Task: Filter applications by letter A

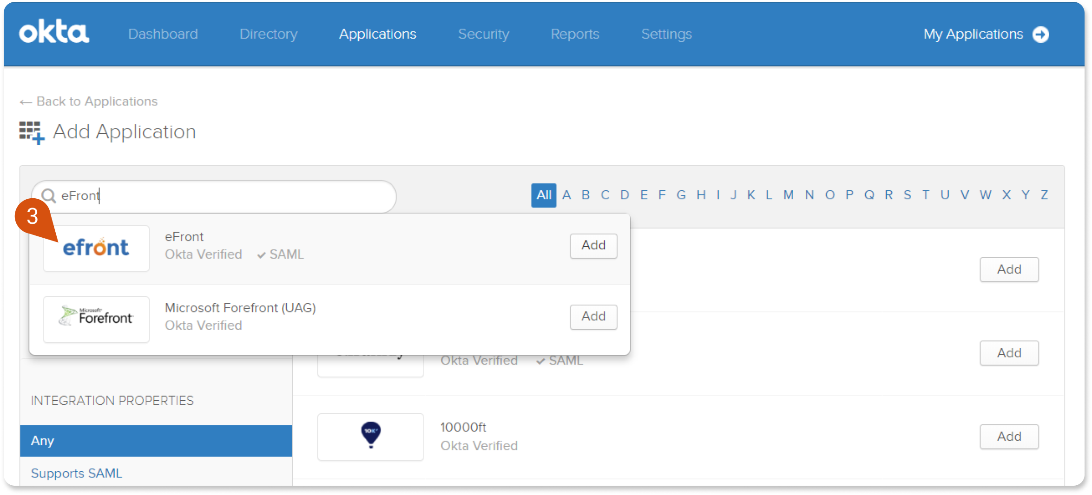Action: click(x=566, y=195)
